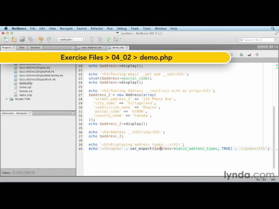
Task: Open the Edit menu
Action: click(42, 28)
